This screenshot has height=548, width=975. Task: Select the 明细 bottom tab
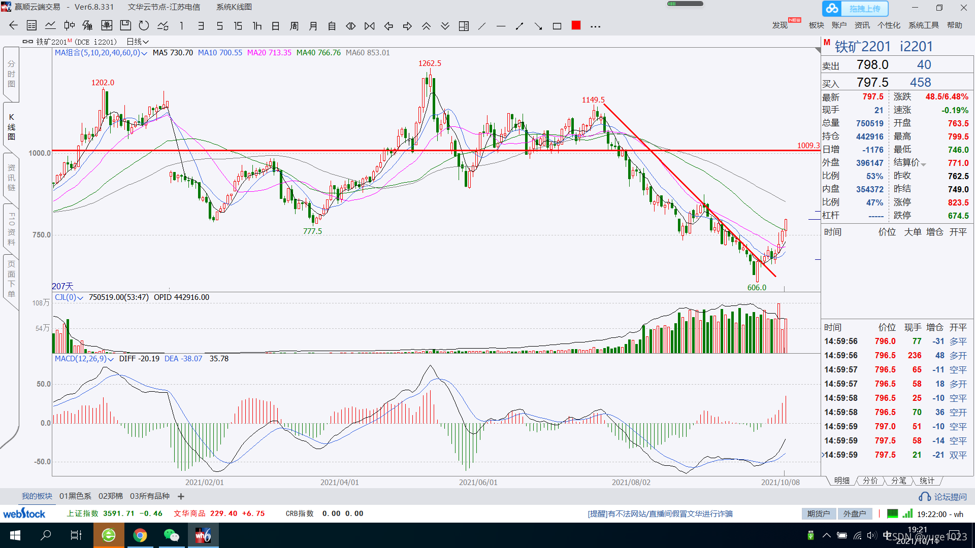841,481
